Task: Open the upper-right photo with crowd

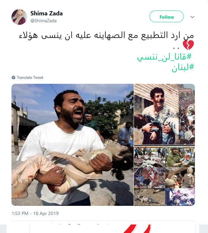Action: [x=164, y=114]
